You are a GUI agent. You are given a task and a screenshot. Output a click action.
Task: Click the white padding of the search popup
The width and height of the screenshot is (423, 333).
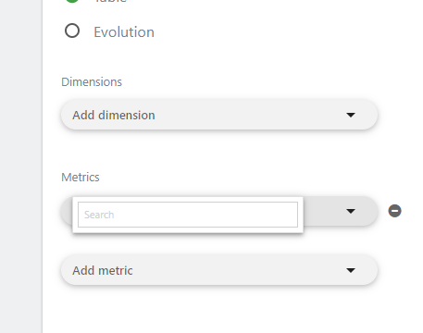coord(188,230)
